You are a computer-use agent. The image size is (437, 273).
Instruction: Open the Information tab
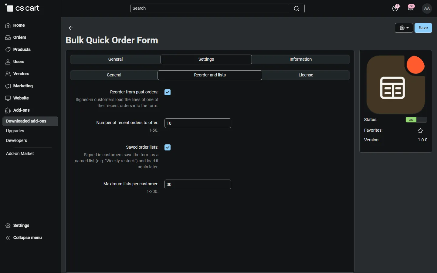(301, 59)
